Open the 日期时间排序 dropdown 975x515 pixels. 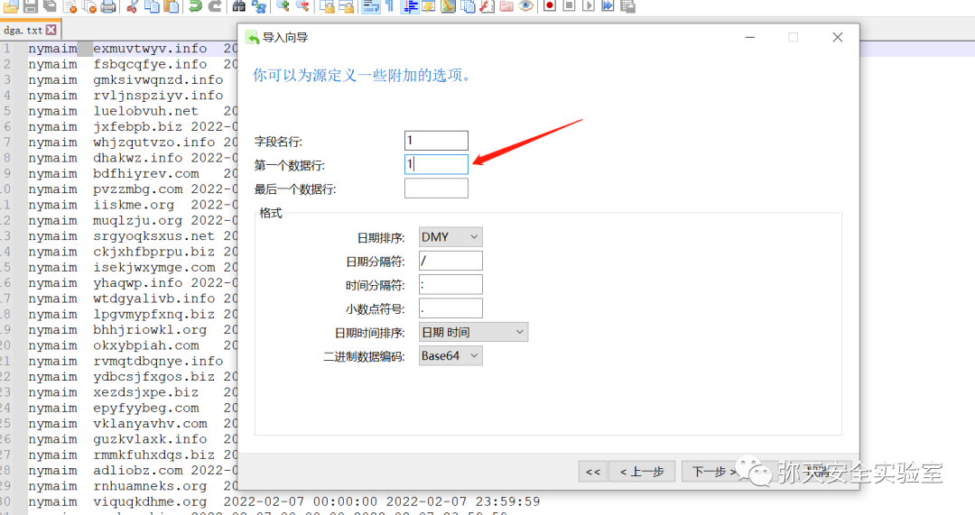click(473, 332)
